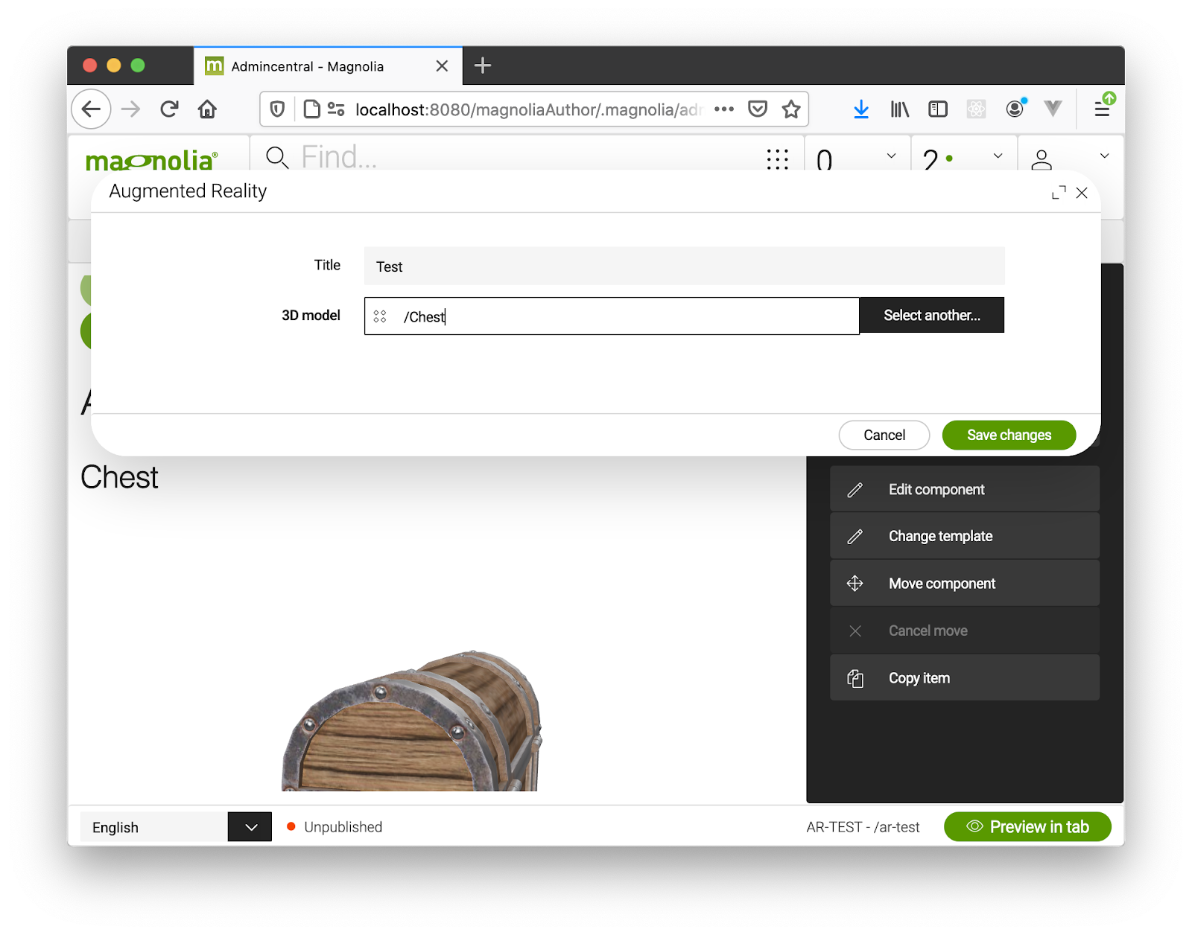Click the Magnolia app launcher grid icon
Image resolution: width=1192 pixels, height=935 pixels.
coord(777,159)
